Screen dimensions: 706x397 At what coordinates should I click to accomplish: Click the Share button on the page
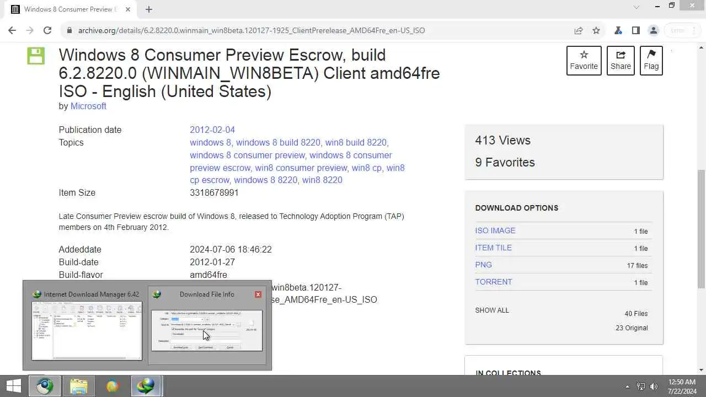click(621, 60)
